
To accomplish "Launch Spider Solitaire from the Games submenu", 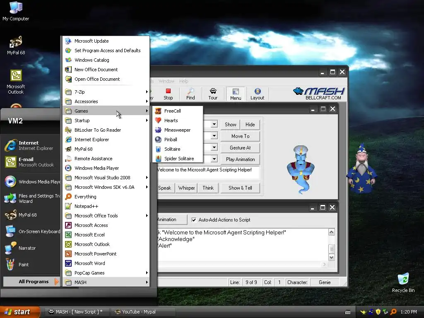I will tap(177, 159).
